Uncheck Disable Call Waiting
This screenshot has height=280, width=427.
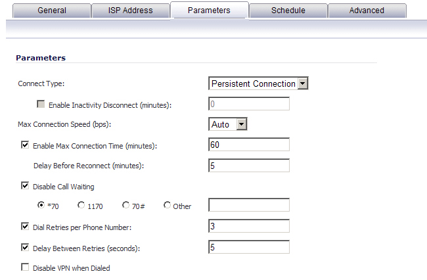[25, 186]
